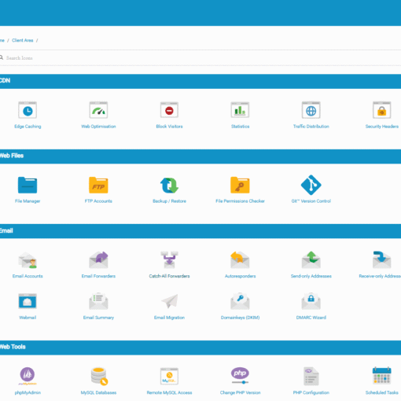Click the Git Version Control label
This screenshot has height=401, width=401.
tap(311, 201)
